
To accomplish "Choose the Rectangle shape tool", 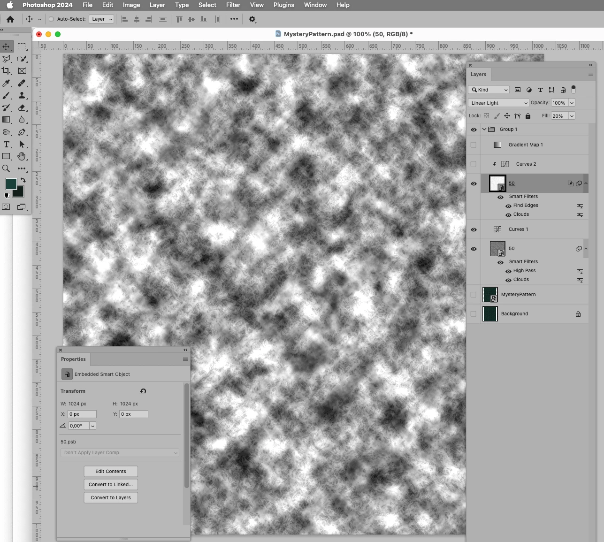I will click(x=7, y=156).
